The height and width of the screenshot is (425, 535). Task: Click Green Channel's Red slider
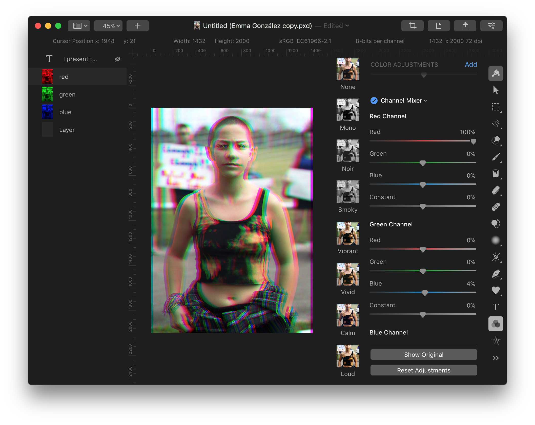(x=423, y=249)
